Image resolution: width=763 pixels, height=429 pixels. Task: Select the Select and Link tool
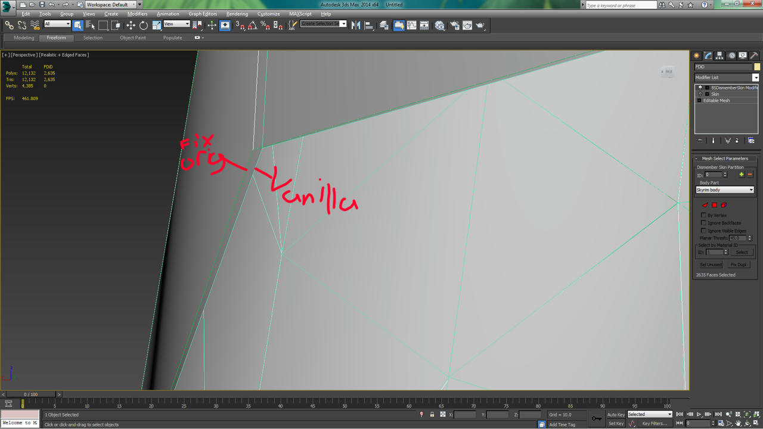pos(9,25)
